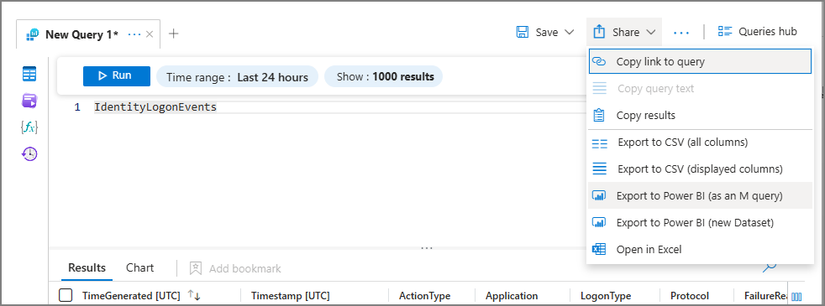The image size is (825, 306).
Task: Open the Functions fx sidebar icon
Action: point(29,127)
